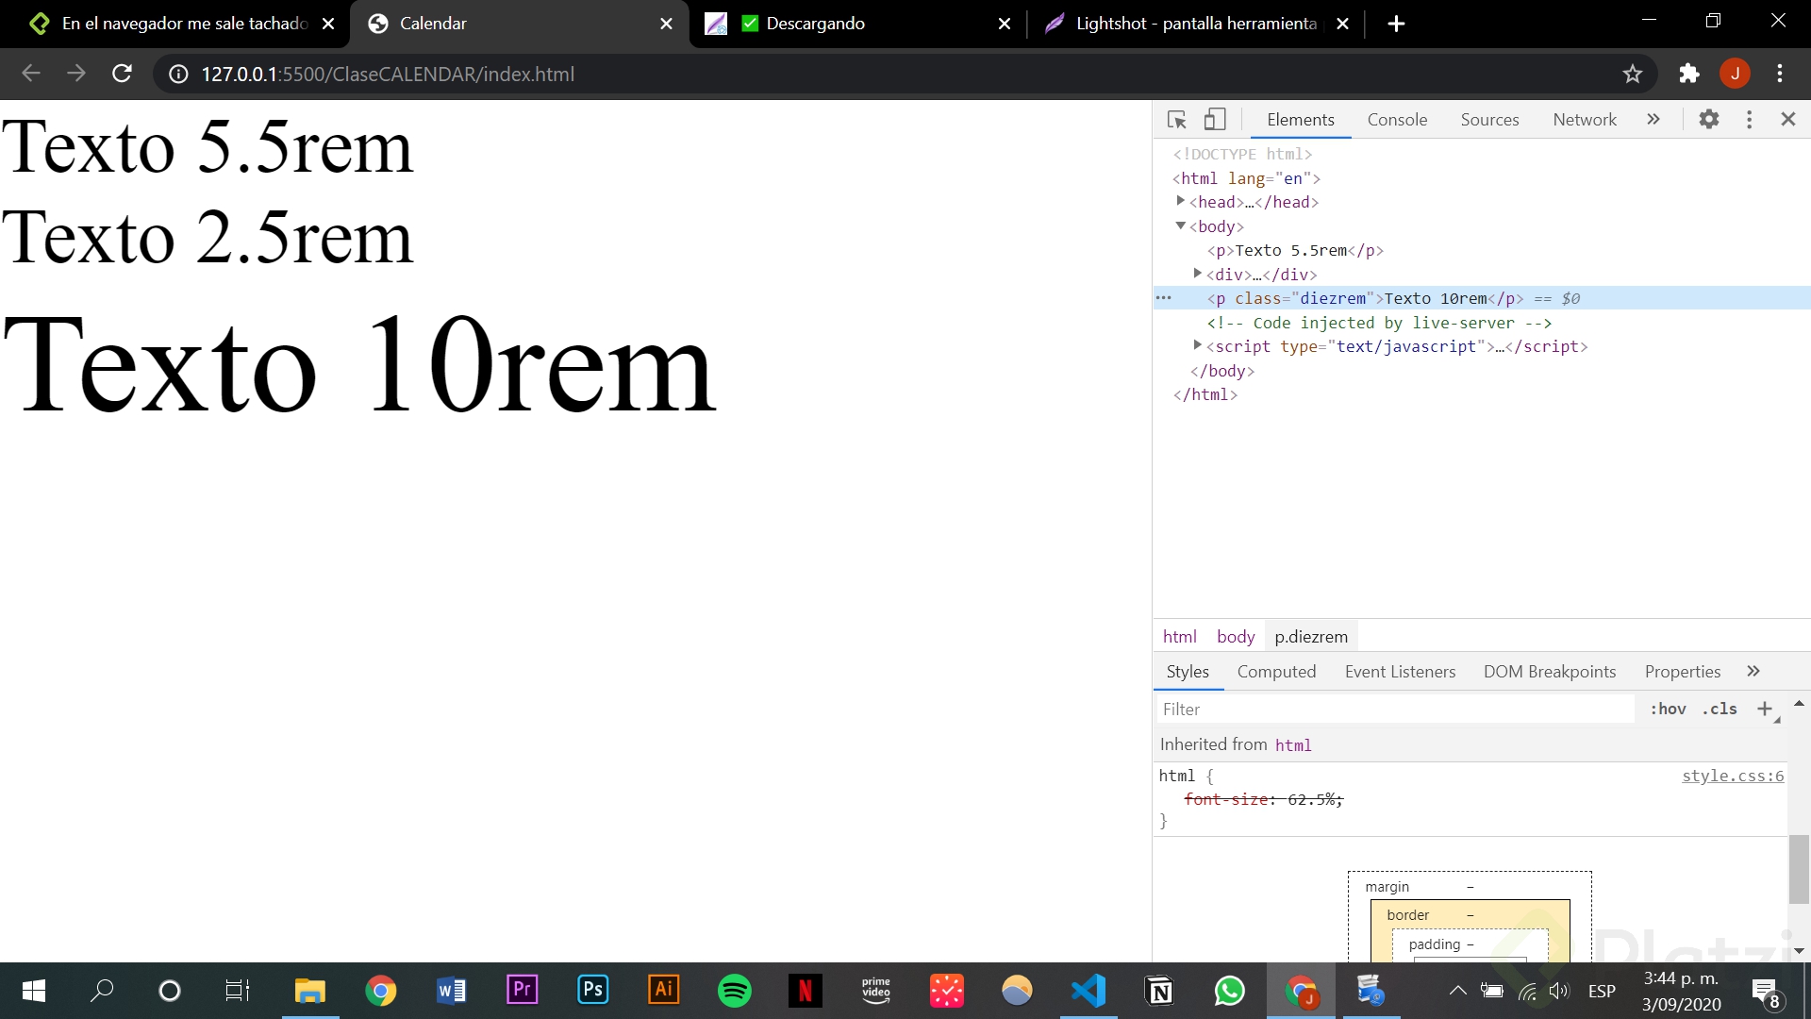Viewport: 1811px width, 1019px height.
Task: Open a new browser tab
Action: click(1397, 24)
